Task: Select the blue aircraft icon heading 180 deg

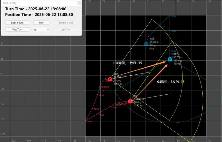Action: (170, 59)
